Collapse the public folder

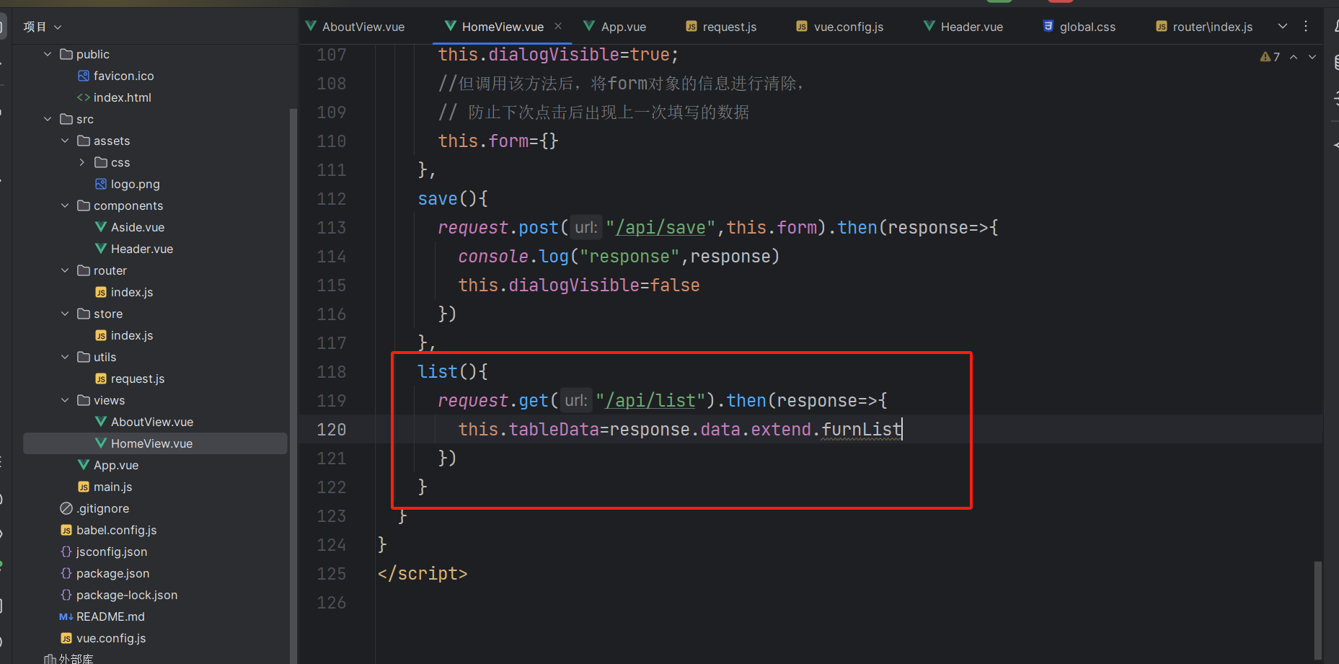tap(48, 54)
